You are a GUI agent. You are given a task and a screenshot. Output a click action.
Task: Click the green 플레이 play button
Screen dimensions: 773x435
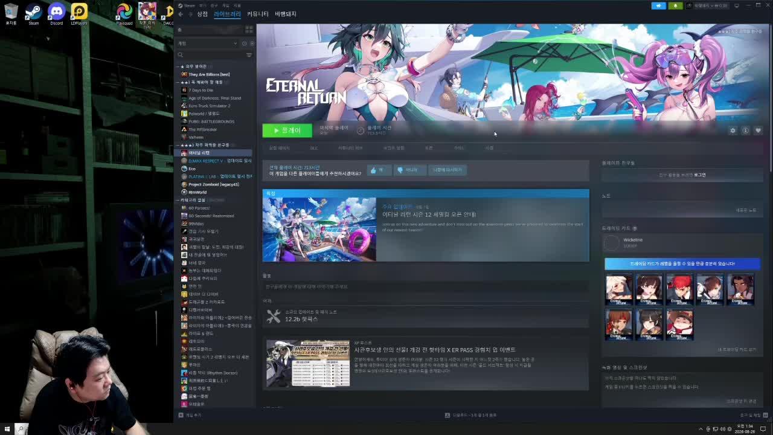(x=287, y=130)
